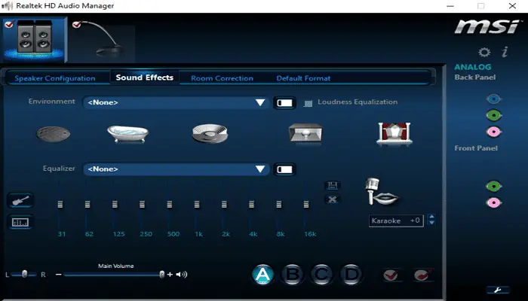528x301 pixels.
Task: Increase Karaoke key value
Action: 431,217
